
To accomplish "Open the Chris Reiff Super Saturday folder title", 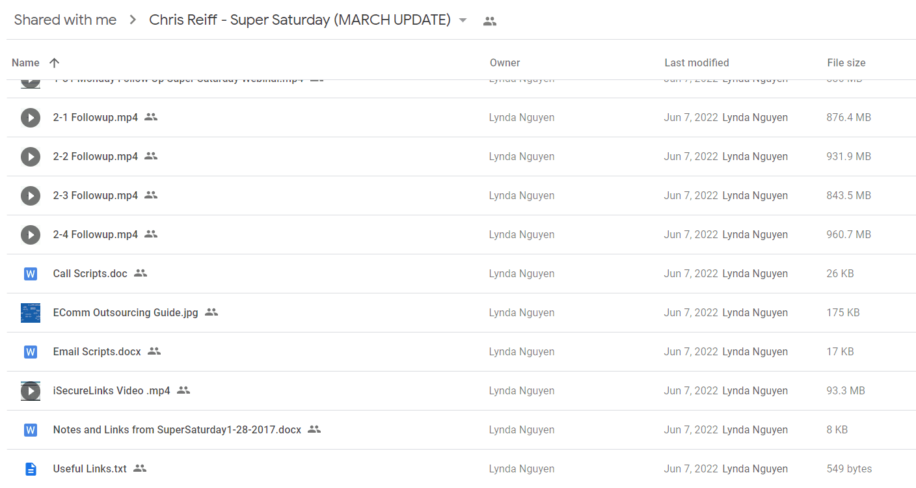I will [x=300, y=20].
